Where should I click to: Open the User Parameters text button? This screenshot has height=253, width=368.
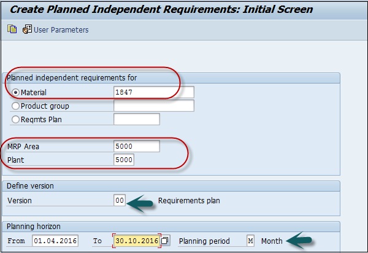pos(61,30)
